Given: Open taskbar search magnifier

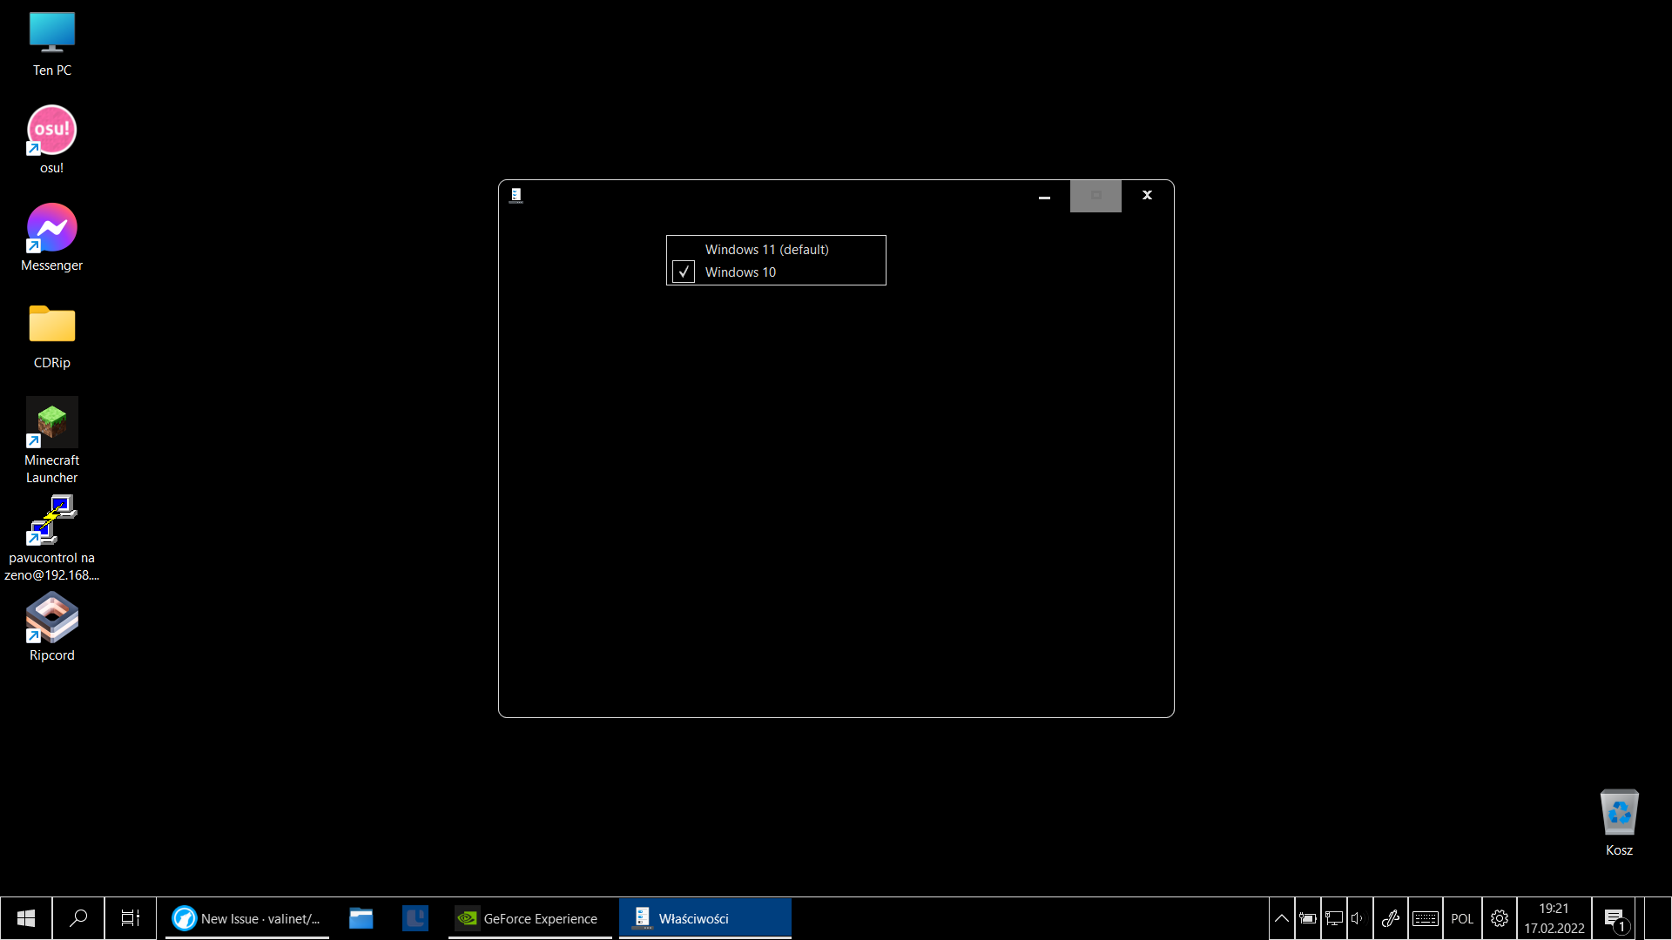Looking at the screenshot, I should [x=78, y=918].
